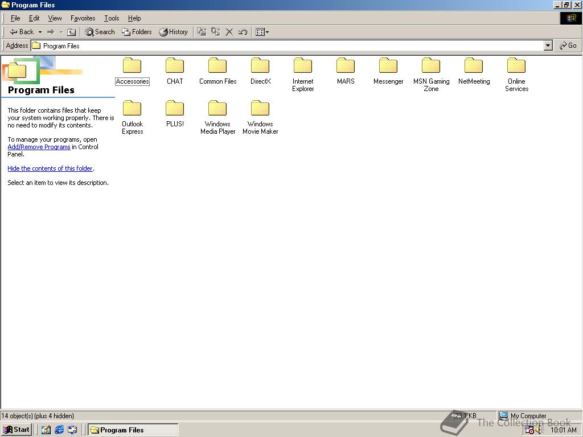The height and width of the screenshot is (437, 583).
Task: Open the Internet Explorer folder icon
Action: coord(303,66)
